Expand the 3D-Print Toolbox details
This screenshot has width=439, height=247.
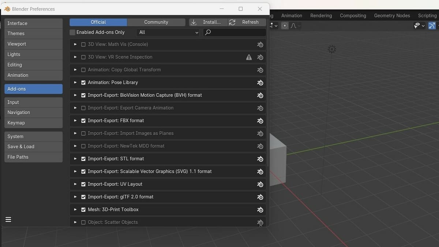(75, 210)
